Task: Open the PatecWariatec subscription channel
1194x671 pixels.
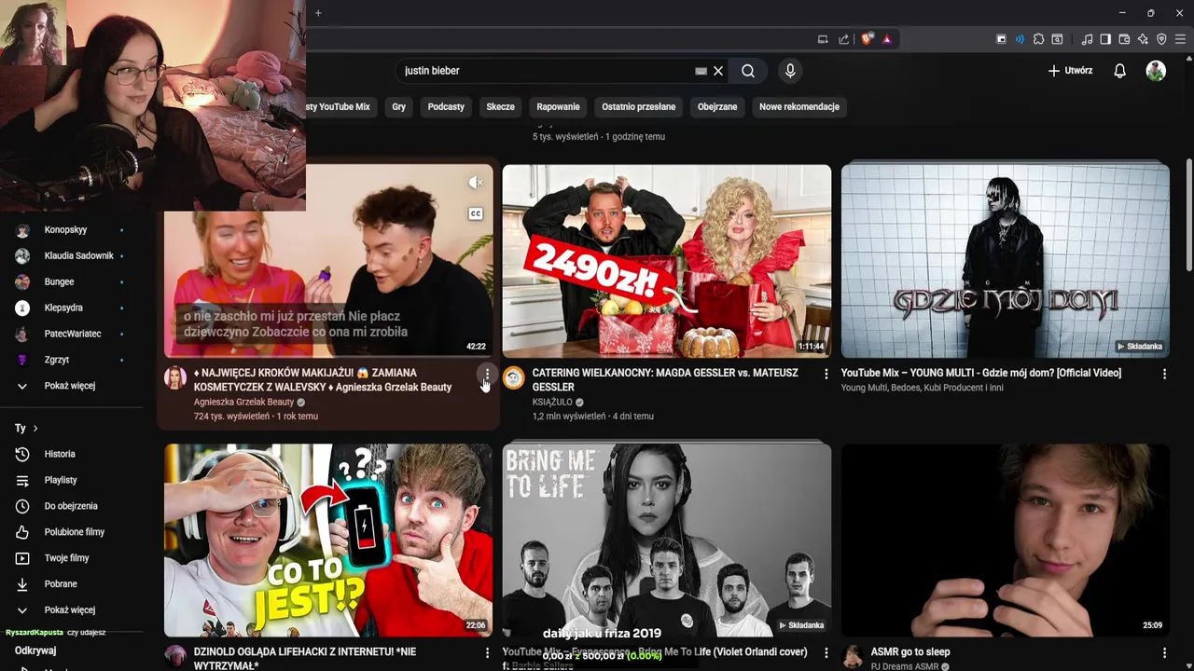Action: click(73, 334)
